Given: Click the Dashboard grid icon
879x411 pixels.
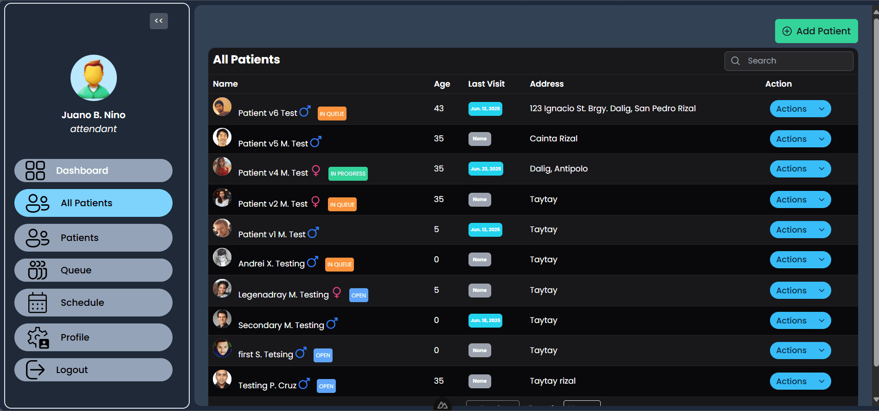Looking at the screenshot, I should click(35, 171).
